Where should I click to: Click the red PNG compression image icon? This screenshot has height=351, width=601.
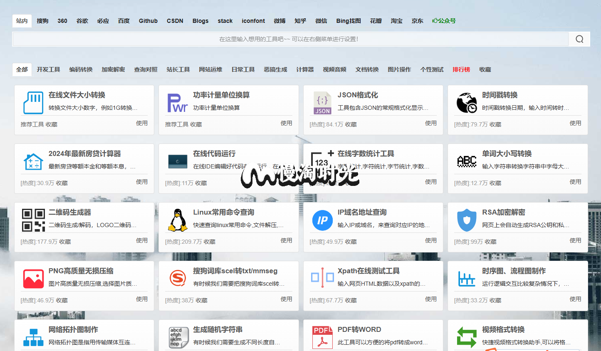pyautogui.click(x=33, y=279)
